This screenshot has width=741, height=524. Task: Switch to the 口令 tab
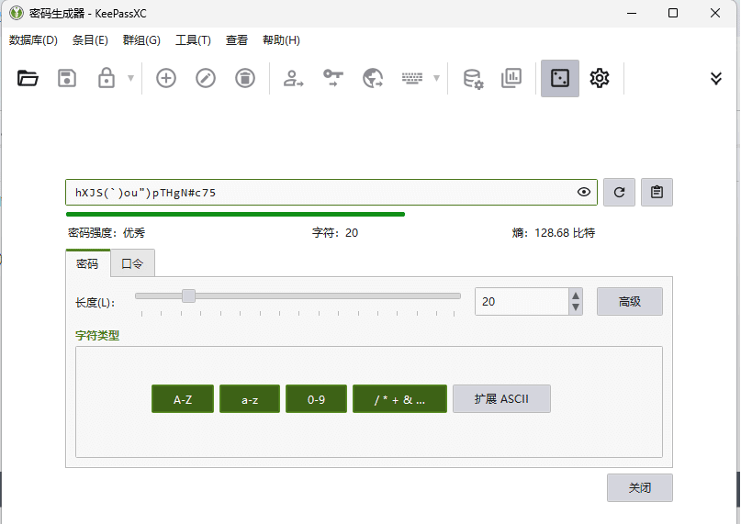tap(132, 263)
